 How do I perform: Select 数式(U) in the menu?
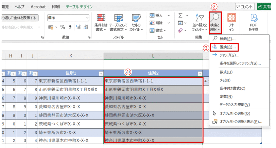pyautogui.click(x=239, y=72)
